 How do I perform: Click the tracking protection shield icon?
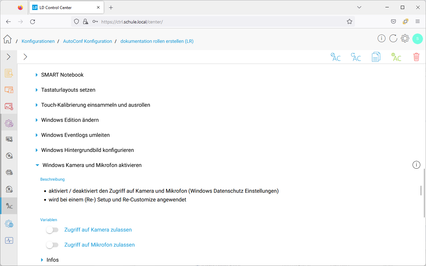click(76, 21)
